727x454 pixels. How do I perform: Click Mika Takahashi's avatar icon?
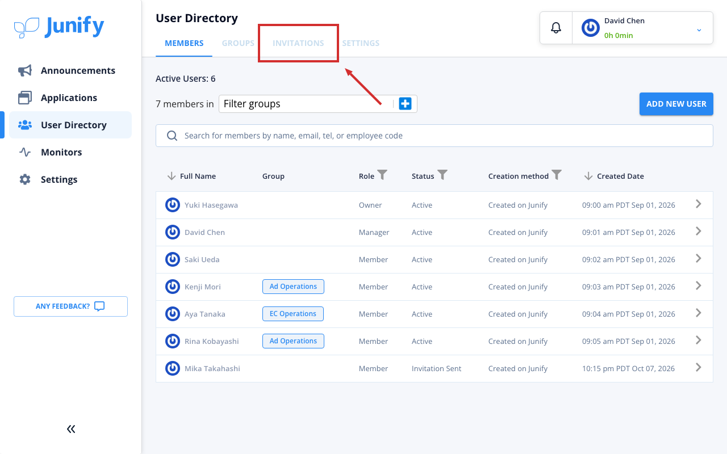(173, 368)
